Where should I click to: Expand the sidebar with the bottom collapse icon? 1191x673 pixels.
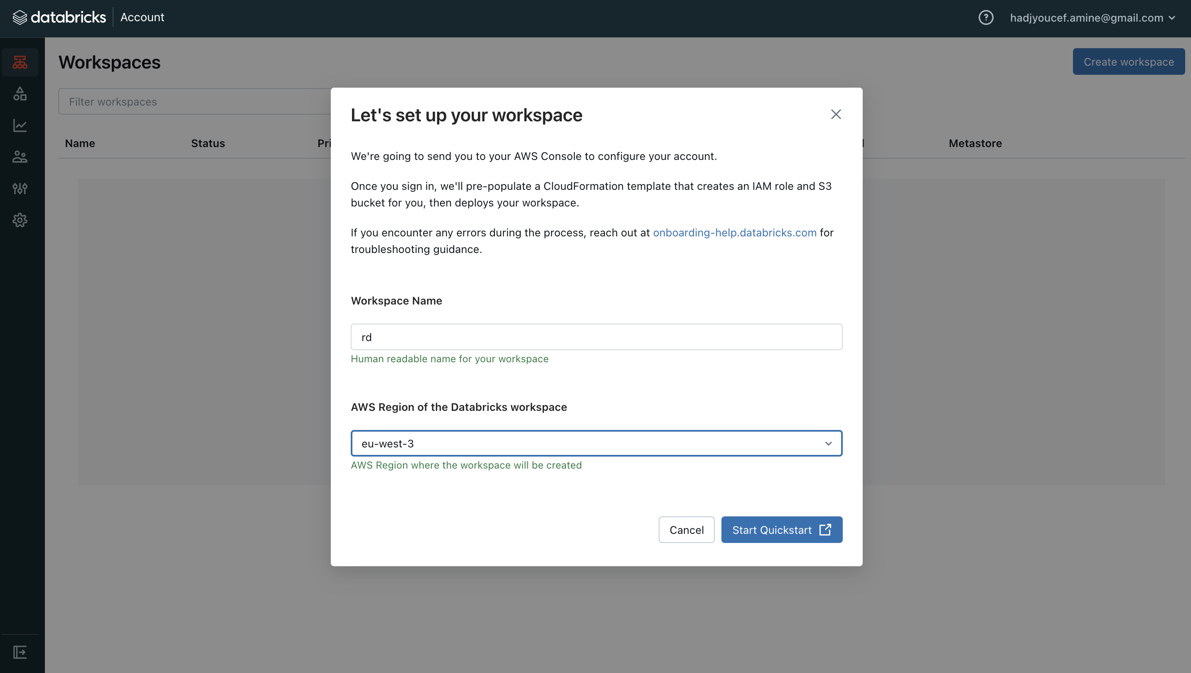(20, 652)
